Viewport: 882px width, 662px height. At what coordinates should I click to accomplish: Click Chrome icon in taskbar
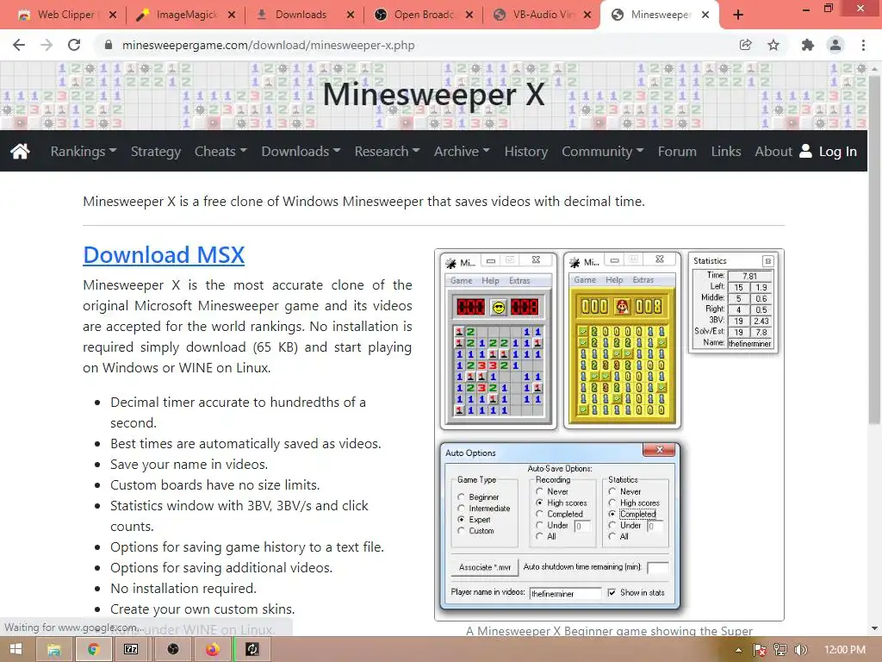pyautogui.click(x=93, y=650)
